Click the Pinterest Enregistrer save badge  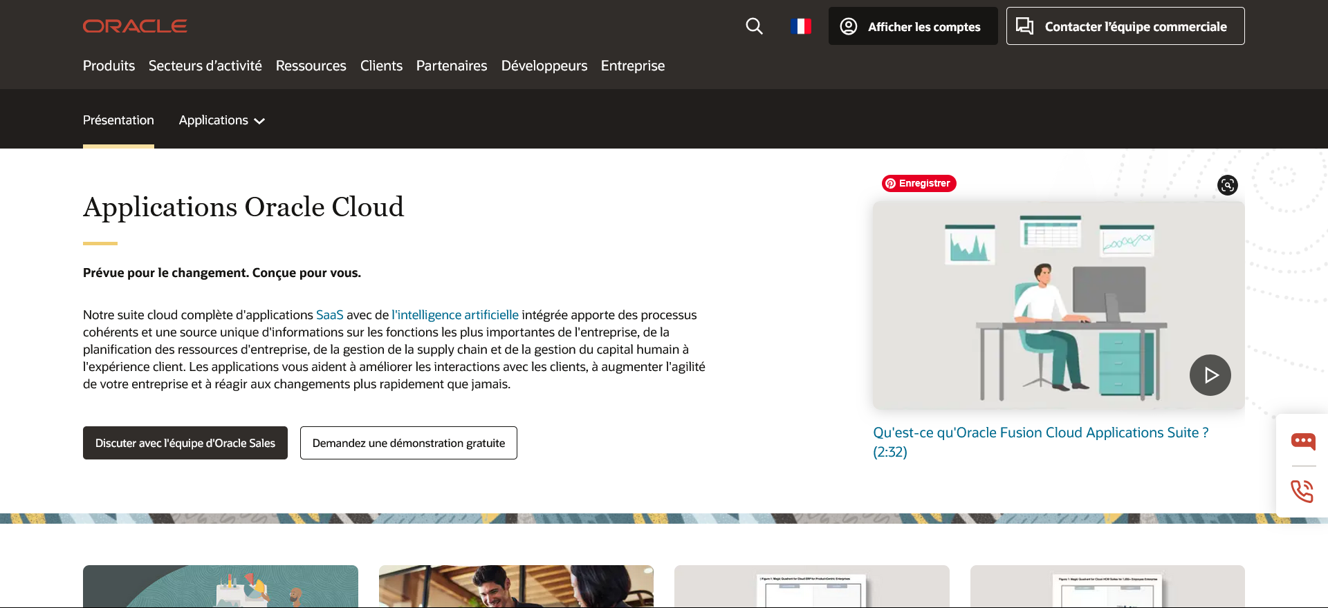pyautogui.click(x=919, y=183)
